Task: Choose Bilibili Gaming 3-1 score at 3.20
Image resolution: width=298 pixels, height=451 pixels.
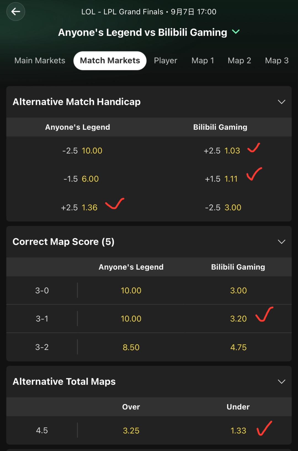Action: pos(238,319)
